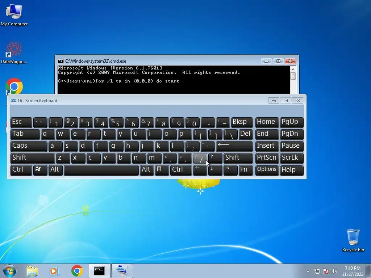The image size is (371, 278).
Task: Toggle the right Shift key
Action: coord(238,159)
